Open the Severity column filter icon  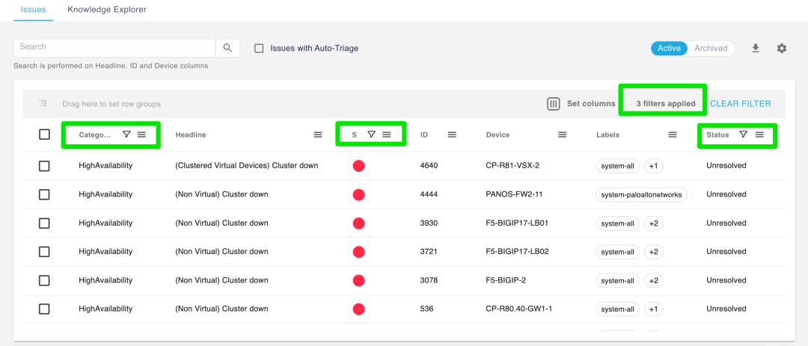[x=371, y=135]
